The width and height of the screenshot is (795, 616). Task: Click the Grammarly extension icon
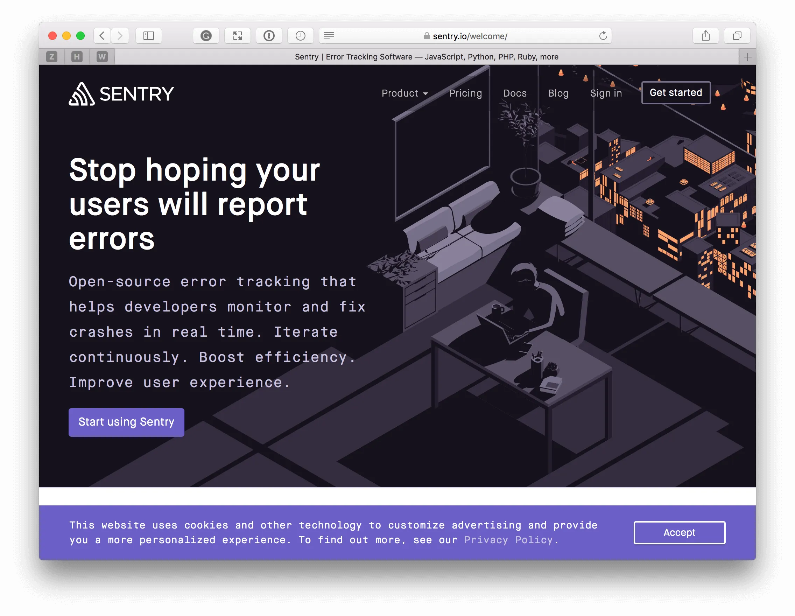click(x=206, y=36)
